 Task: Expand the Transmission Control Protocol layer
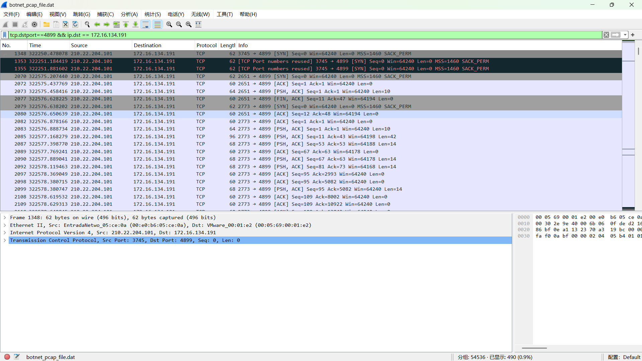pos(5,240)
